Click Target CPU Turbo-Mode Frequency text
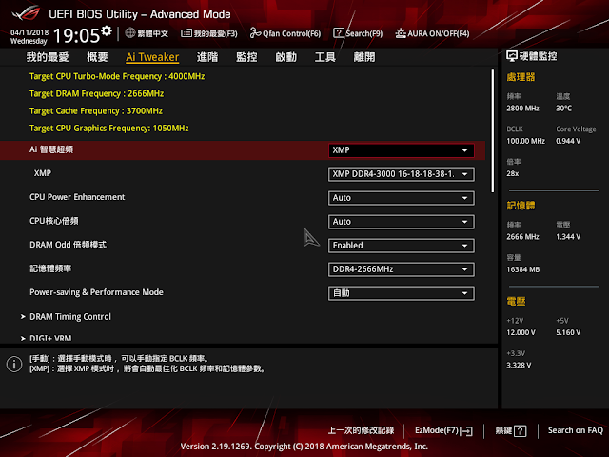The image size is (609, 457). tap(117, 76)
